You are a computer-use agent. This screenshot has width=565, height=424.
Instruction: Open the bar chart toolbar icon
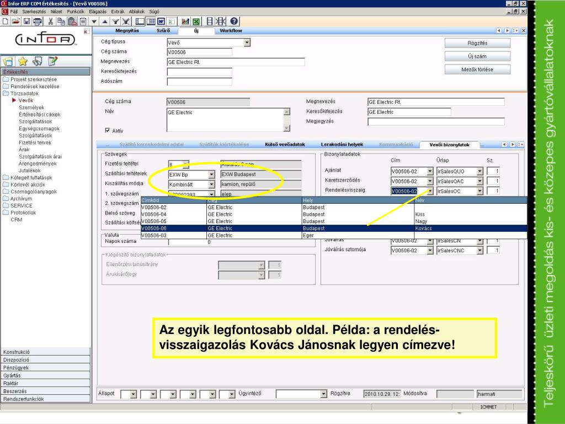(x=185, y=22)
